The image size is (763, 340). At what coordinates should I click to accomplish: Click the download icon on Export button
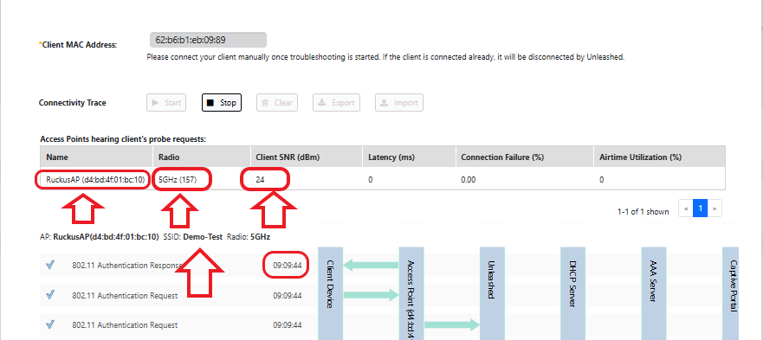coord(321,103)
